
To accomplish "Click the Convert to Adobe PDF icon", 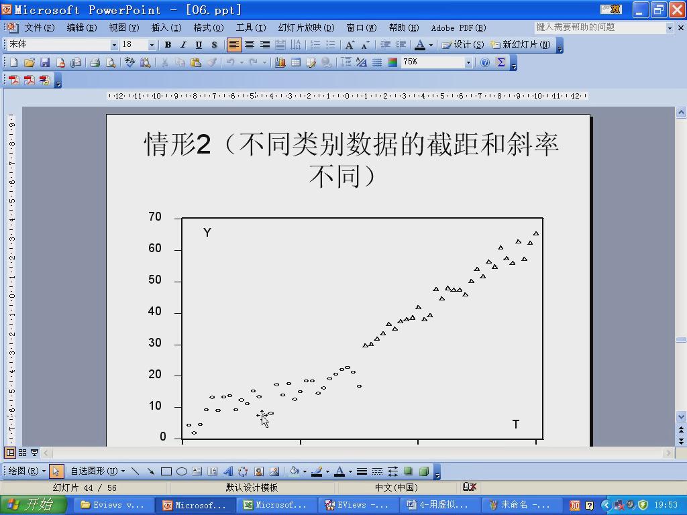I will tap(13, 80).
